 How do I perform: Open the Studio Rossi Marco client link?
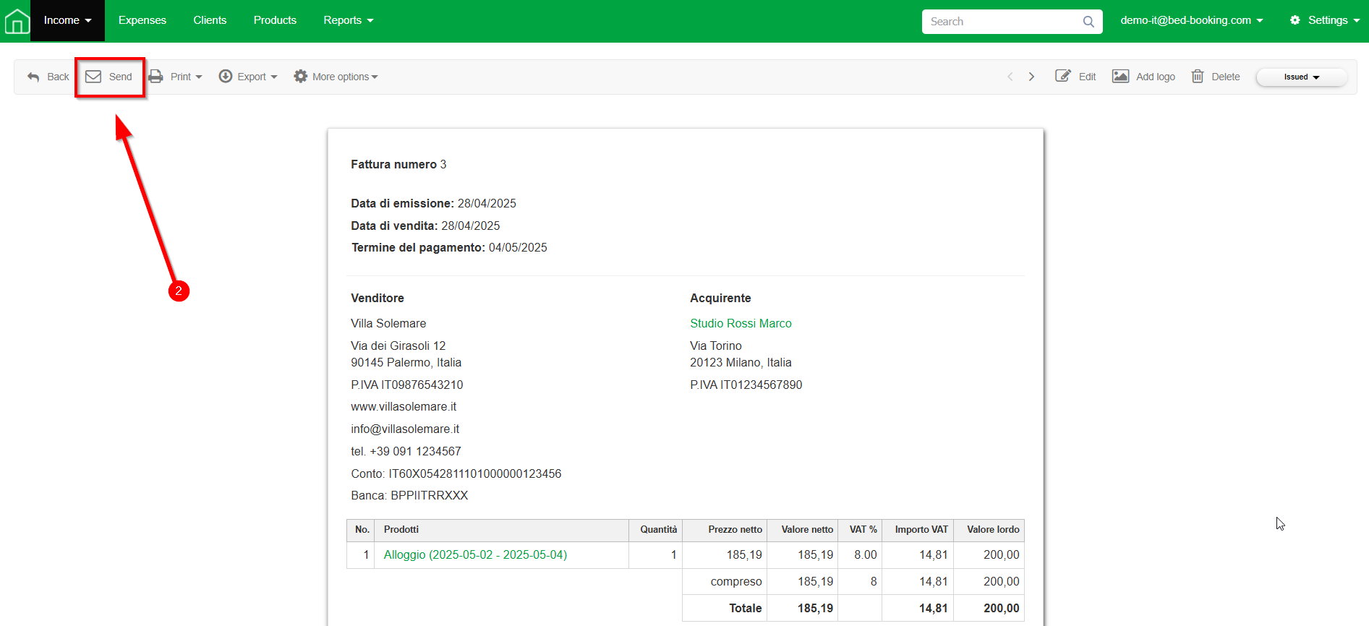click(x=741, y=323)
